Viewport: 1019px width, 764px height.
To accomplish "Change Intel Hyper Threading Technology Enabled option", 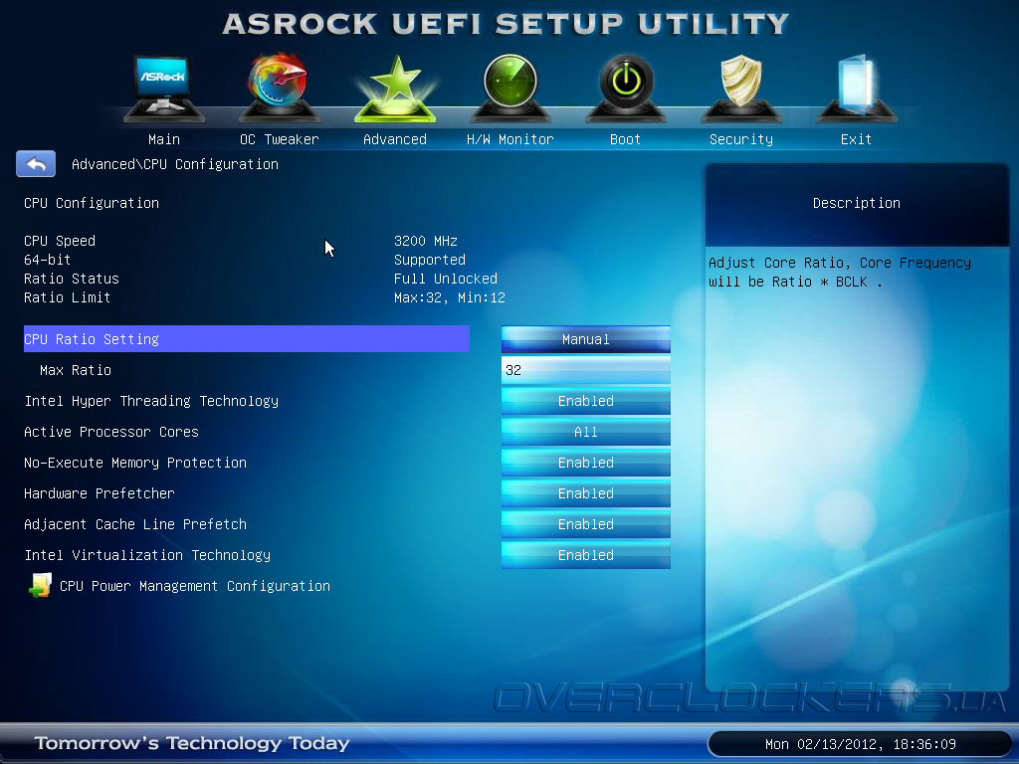I will pos(585,401).
